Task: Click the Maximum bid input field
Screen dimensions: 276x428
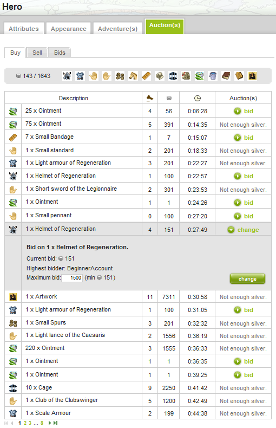Action: click(x=72, y=278)
